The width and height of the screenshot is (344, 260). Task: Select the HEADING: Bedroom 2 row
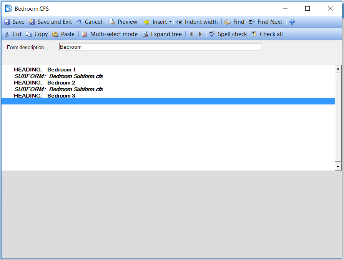coord(168,83)
